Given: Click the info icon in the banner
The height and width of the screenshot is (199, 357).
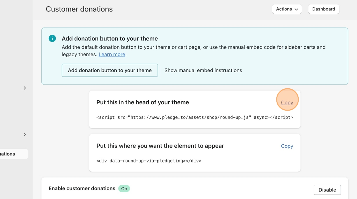Looking at the screenshot, I should click(x=52, y=38).
